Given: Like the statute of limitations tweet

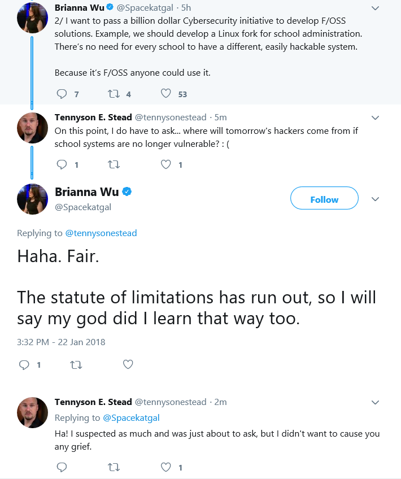Looking at the screenshot, I should (x=128, y=364).
